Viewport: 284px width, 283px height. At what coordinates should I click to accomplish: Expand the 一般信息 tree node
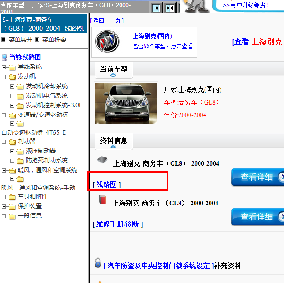(x=4, y=216)
